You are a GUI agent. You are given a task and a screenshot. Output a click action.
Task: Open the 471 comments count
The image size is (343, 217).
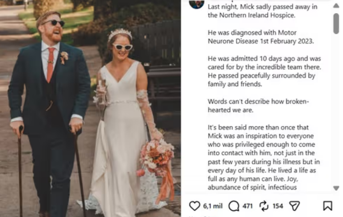pos(248,206)
